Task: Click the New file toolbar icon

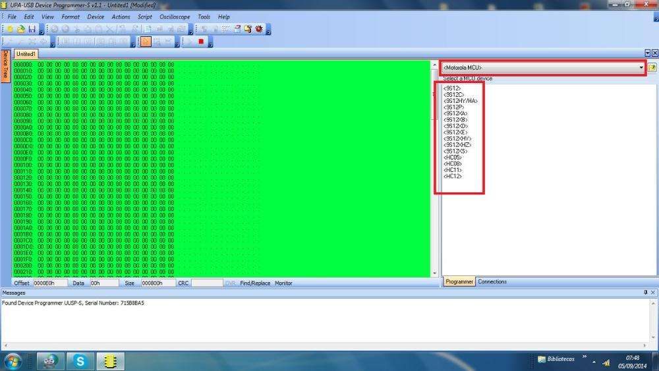Action: coord(10,29)
